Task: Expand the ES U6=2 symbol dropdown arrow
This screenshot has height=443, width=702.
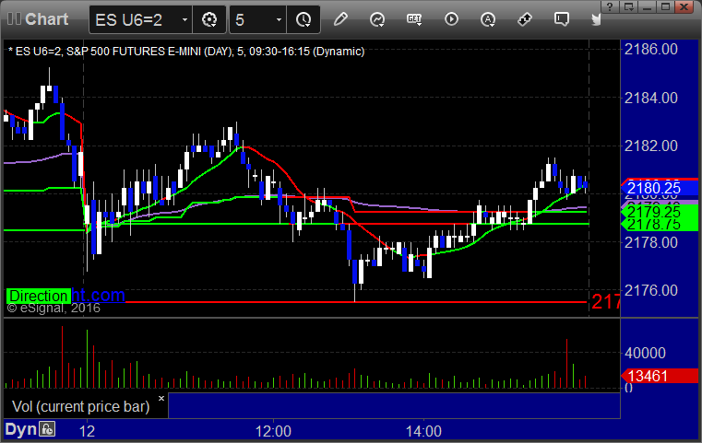Action: point(184,20)
